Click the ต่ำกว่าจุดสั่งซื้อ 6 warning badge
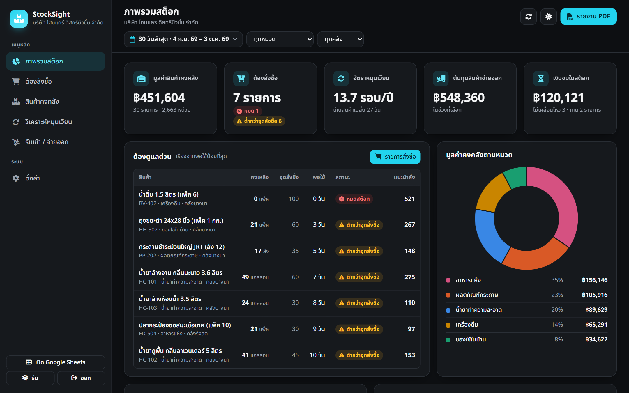This screenshot has width=629, height=393. pyautogui.click(x=259, y=121)
